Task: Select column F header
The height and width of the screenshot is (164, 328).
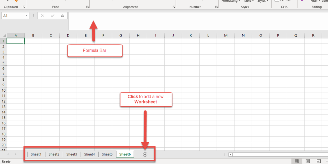Action: click(103, 36)
